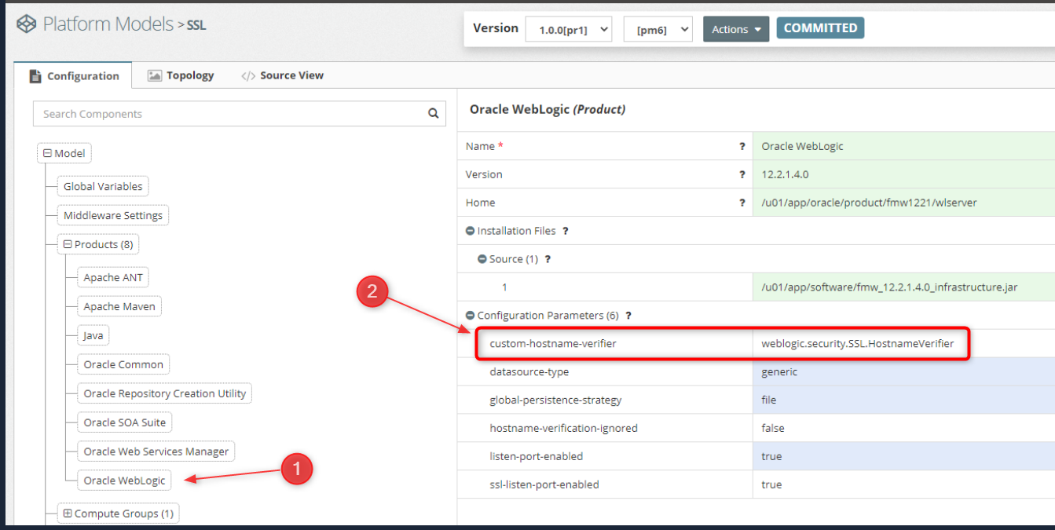Click the Home path value field

click(x=903, y=203)
